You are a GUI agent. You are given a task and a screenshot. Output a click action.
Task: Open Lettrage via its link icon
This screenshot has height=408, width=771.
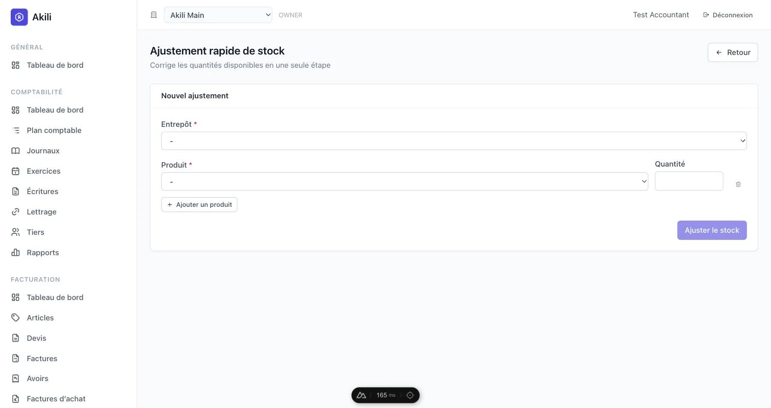pyautogui.click(x=16, y=212)
